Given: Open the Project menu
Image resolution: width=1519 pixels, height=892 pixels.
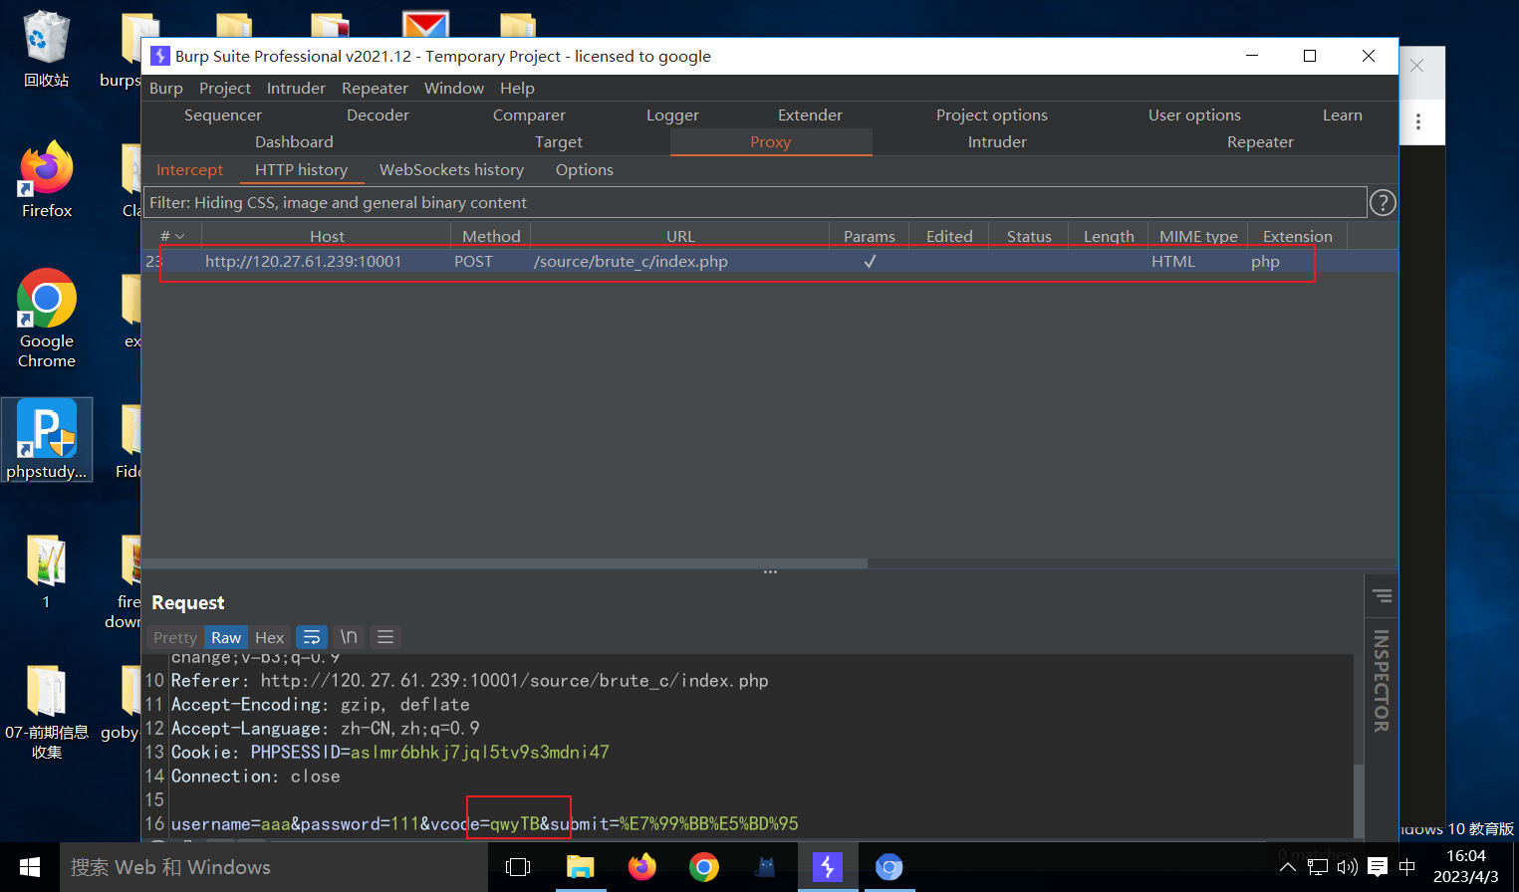Looking at the screenshot, I should click(x=225, y=89).
